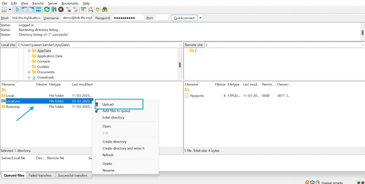Open the Bookmarks menu

[70, 3]
